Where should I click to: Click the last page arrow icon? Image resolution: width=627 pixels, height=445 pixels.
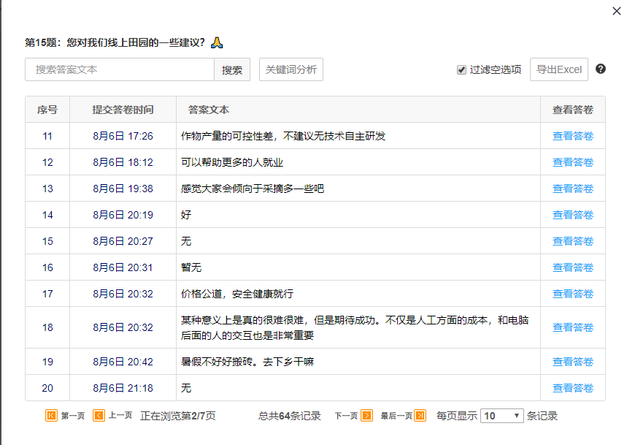click(420, 416)
